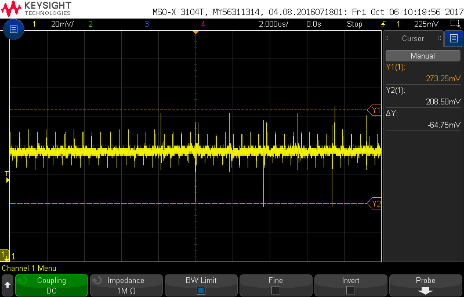The width and height of the screenshot is (464, 297).
Task: Select channel 3 label in top bar
Action: click(x=147, y=24)
